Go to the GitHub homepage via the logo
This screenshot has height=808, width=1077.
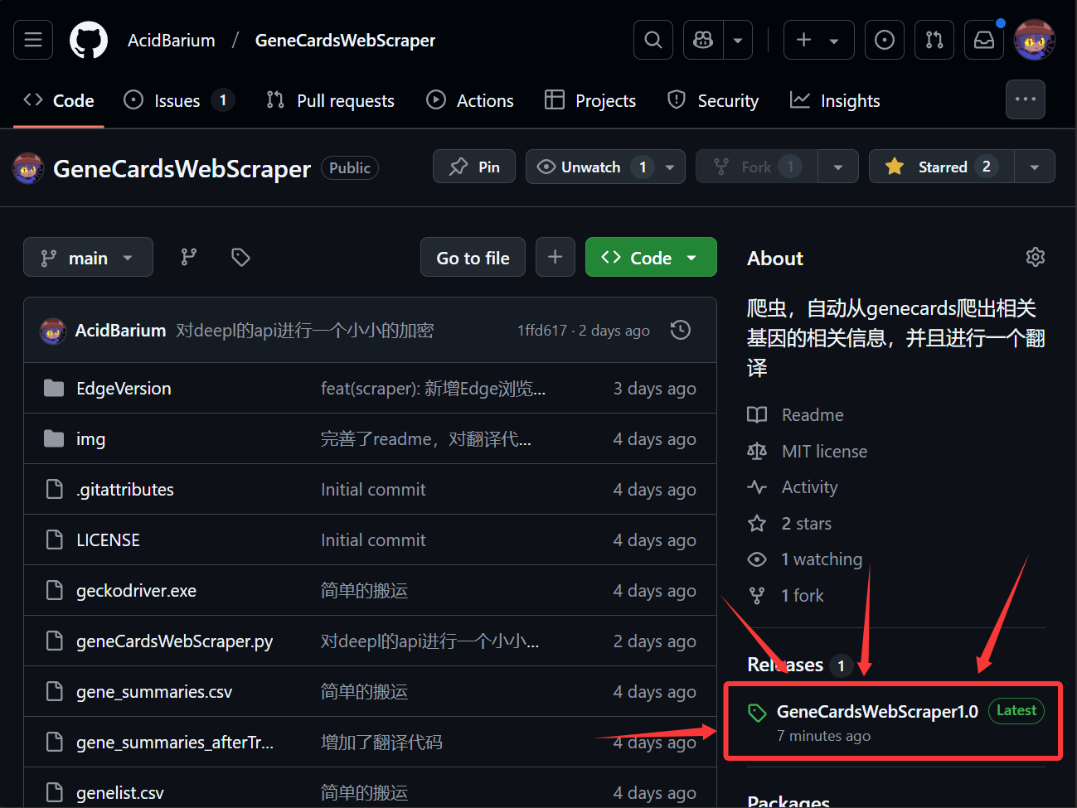89,40
